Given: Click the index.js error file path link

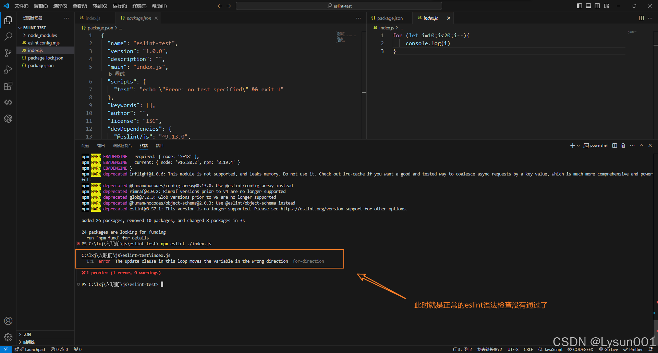Looking at the screenshot, I should coord(125,255).
